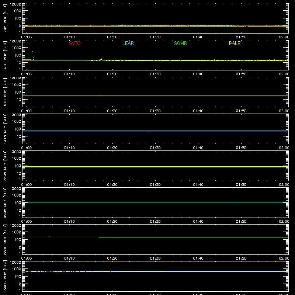Click the red SVTO station label
This screenshot has height=295, width=295.
(x=75, y=43)
